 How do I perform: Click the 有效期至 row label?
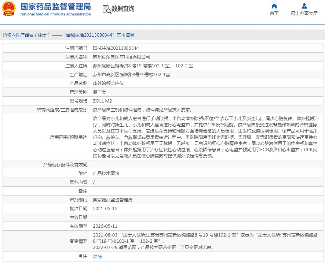[78, 226]
